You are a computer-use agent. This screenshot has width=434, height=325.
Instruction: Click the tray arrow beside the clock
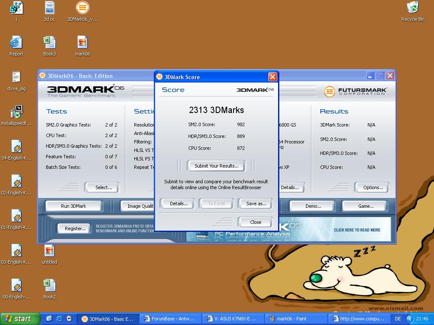coord(410,319)
